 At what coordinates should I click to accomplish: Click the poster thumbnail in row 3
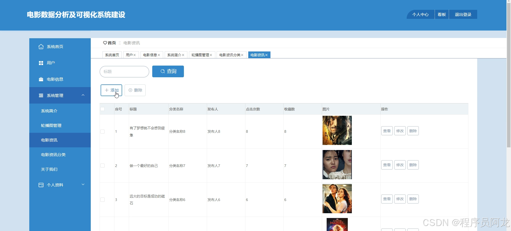tap(337, 199)
